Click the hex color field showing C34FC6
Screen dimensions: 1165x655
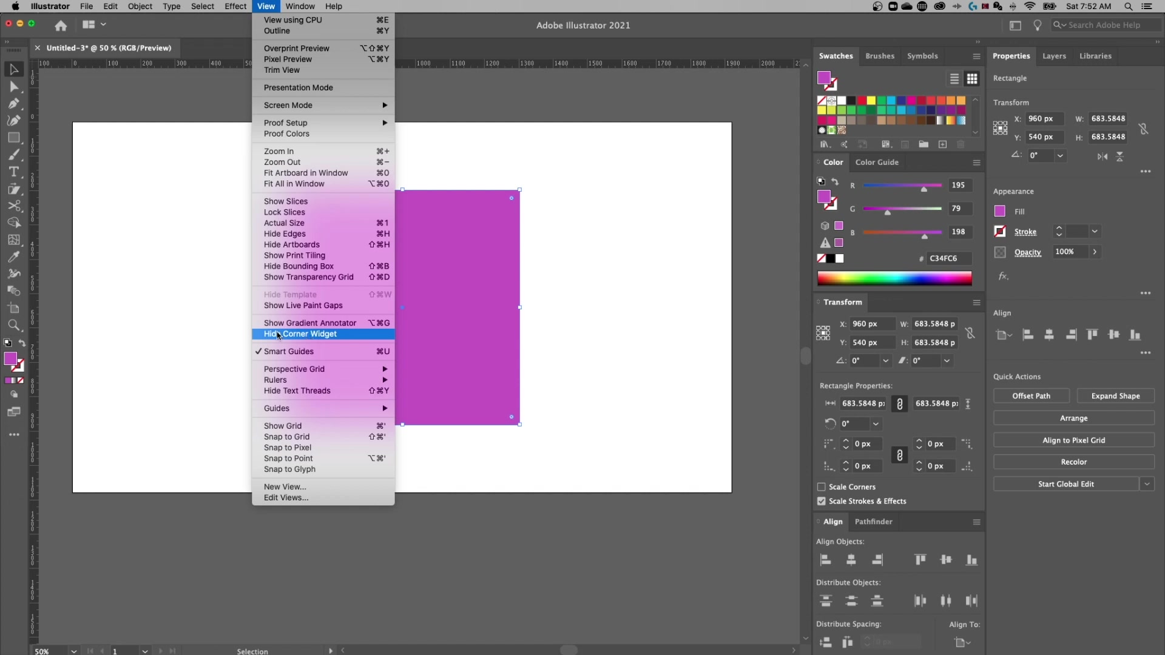(x=947, y=258)
